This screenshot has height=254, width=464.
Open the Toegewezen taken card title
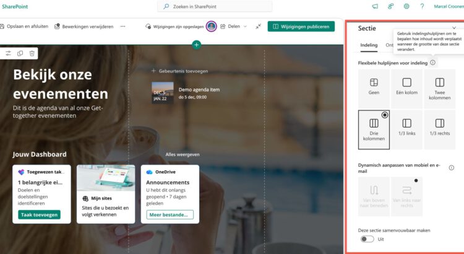coord(45,172)
